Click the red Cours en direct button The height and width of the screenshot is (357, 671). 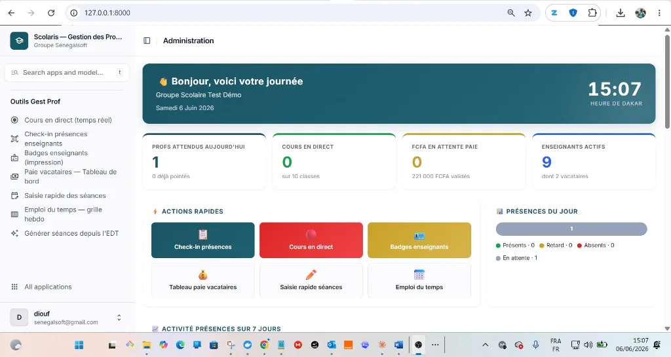311,240
